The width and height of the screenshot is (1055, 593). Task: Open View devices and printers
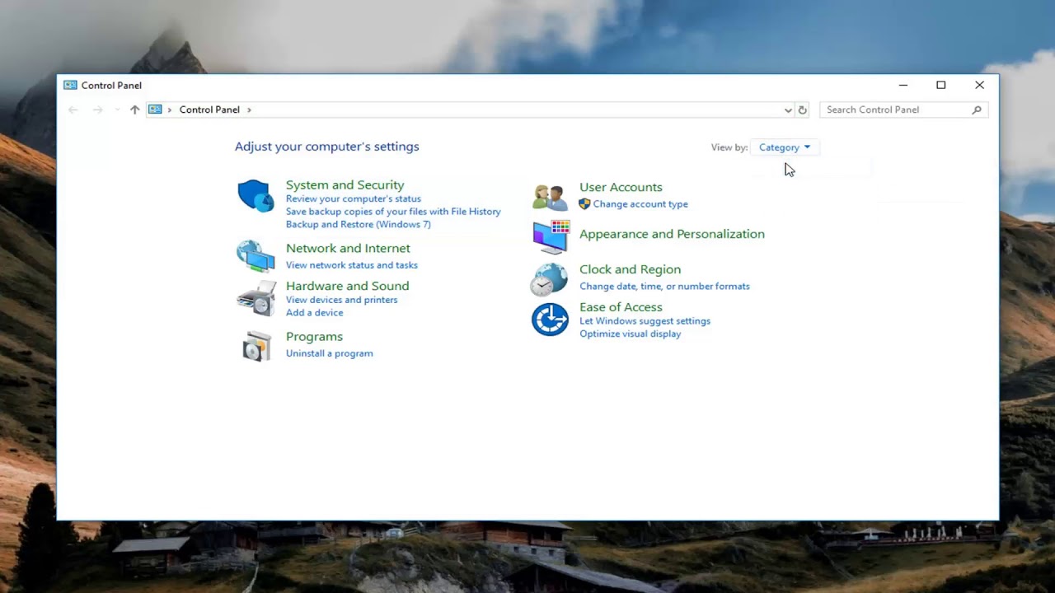coord(341,300)
